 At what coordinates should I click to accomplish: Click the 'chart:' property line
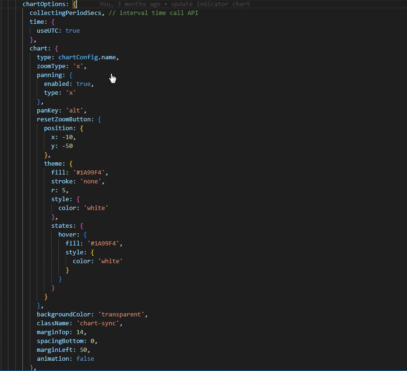point(44,49)
